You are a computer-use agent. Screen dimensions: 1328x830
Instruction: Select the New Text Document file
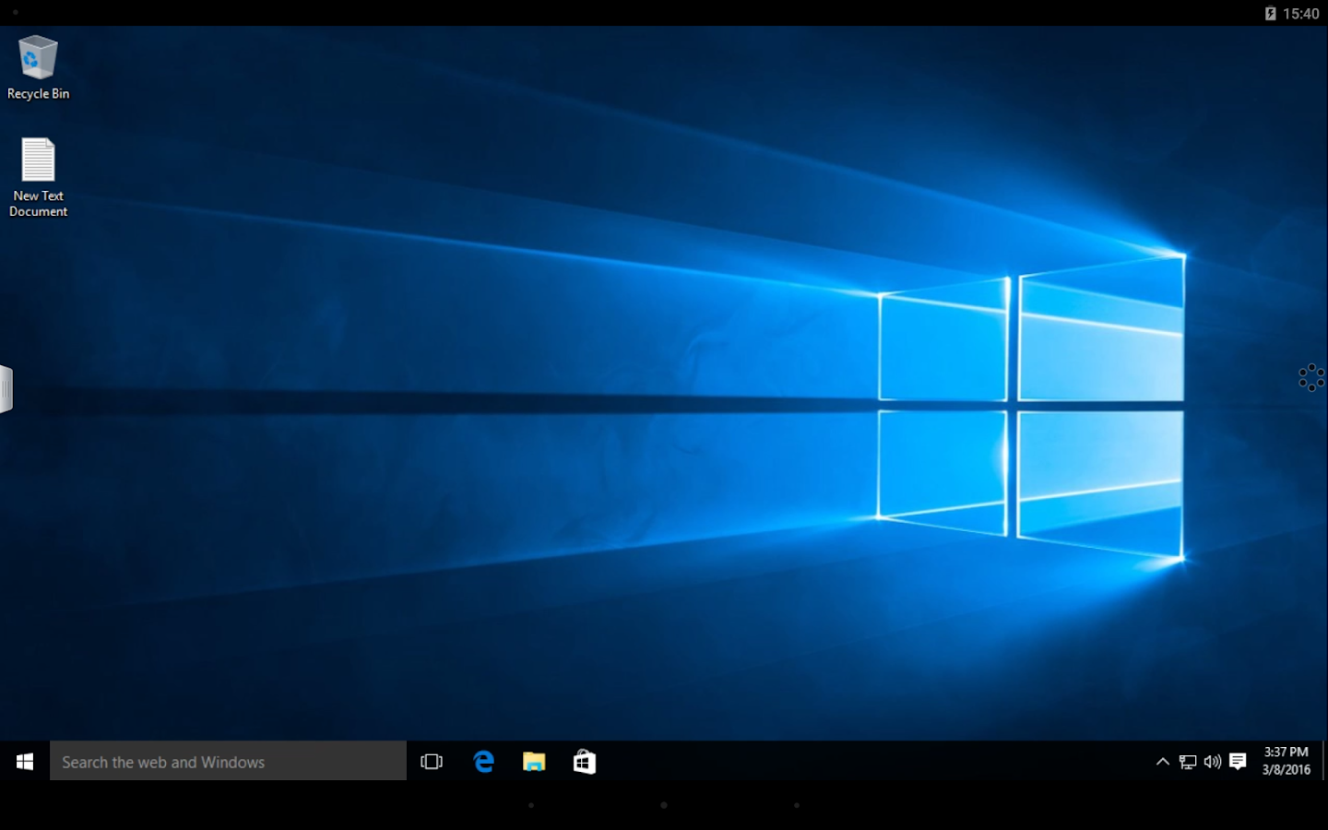(38, 177)
